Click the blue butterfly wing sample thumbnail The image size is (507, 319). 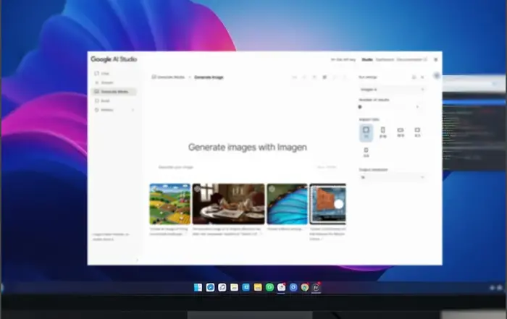(x=287, y=204)
